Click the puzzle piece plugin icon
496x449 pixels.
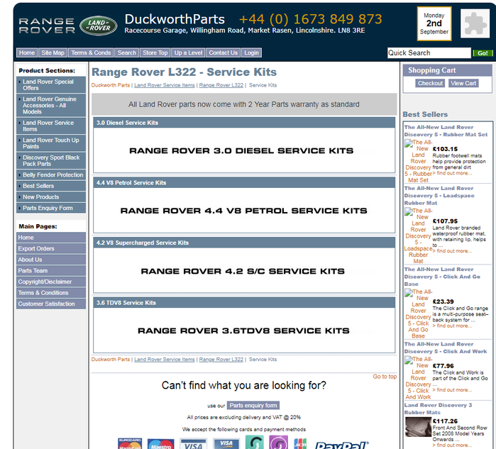click(475, 23)
